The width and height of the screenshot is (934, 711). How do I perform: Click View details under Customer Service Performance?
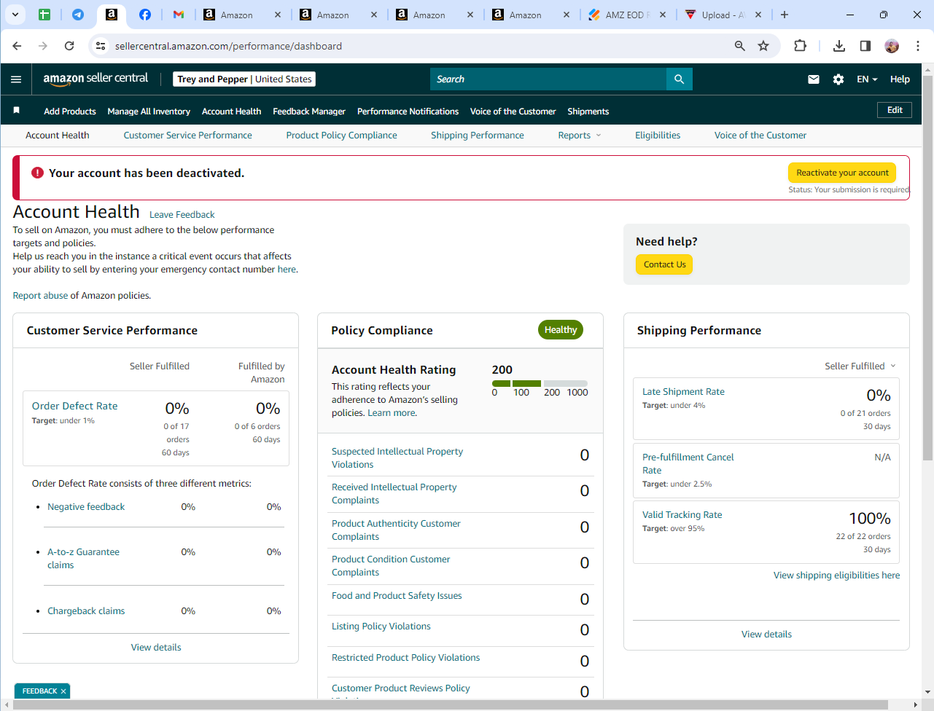[156, 648]
